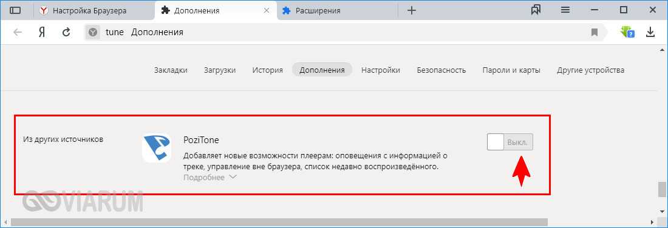Open the bookmarks manager icon in the title bar
668x228 pixels.
[536, 10]
